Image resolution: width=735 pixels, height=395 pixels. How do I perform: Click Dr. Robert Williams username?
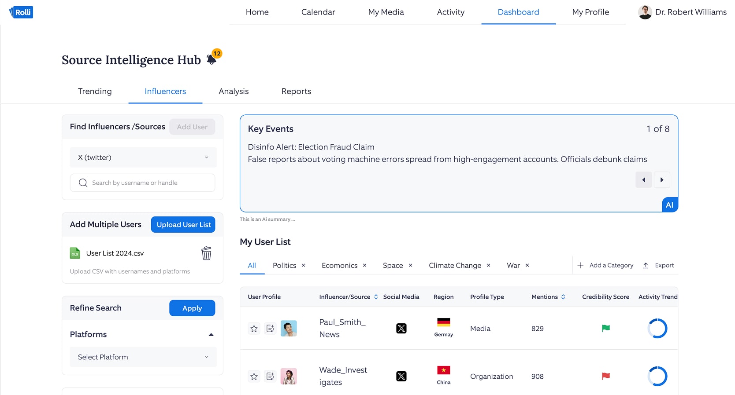pyautogui.click(x=691, y=12)
